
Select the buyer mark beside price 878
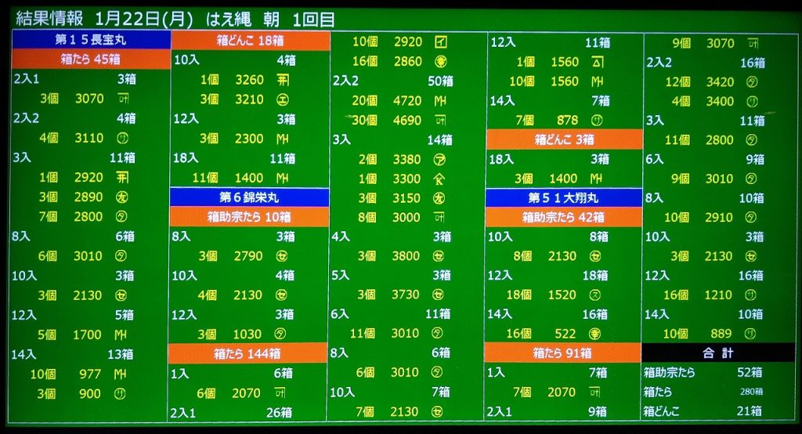[x=597, y=120]
